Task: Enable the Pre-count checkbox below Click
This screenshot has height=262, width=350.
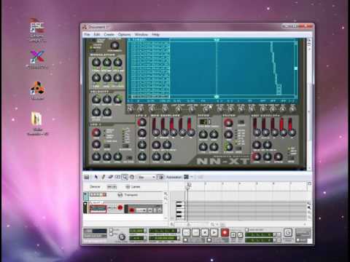Action: 112,234
